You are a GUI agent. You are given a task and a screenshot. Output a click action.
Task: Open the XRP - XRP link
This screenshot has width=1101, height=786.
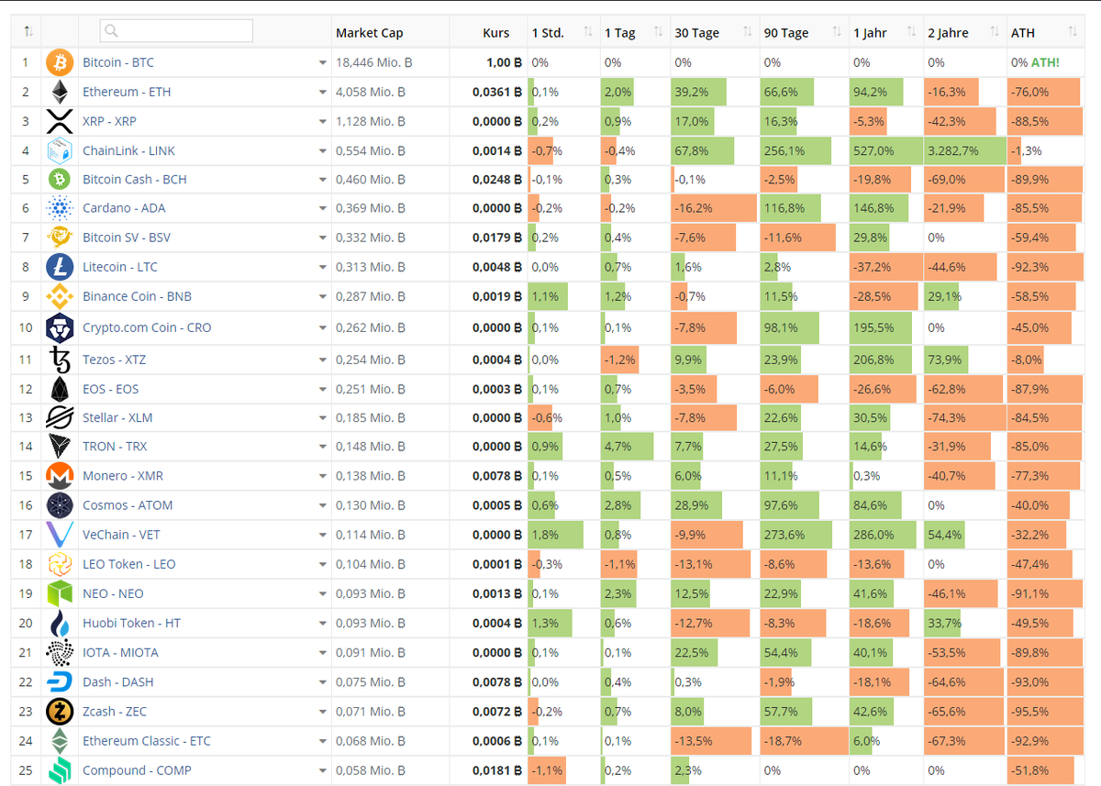point(109,121)
